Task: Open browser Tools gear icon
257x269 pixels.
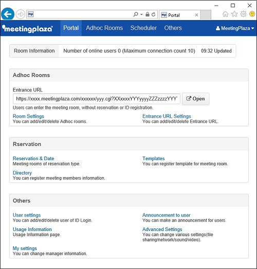Action: (243, 14)
